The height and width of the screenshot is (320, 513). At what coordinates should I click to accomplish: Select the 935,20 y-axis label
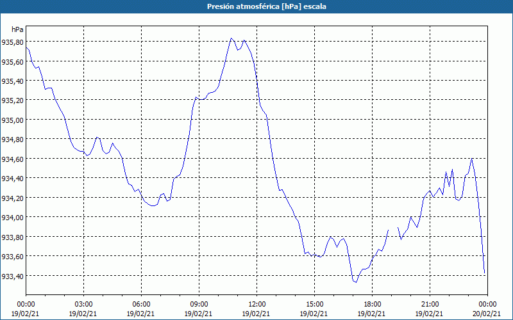[12, 100]
